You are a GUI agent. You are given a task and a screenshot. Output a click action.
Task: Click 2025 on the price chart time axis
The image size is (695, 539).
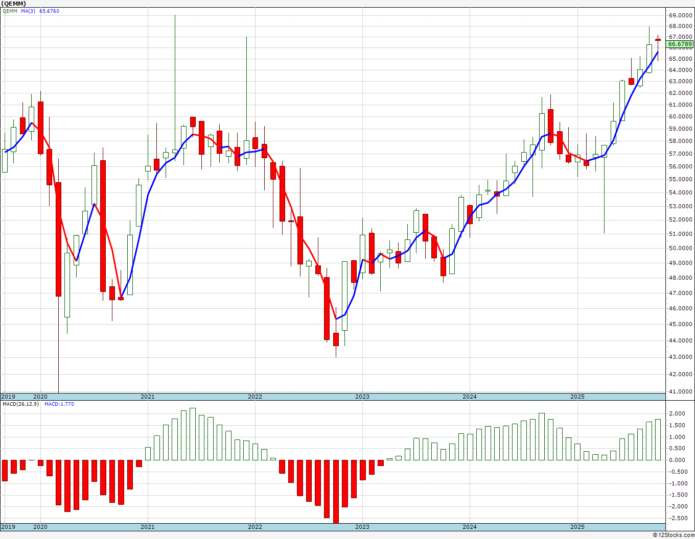[x=577, y=397]
